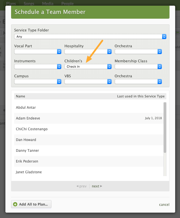This screenshot has width=180, height=218.
Task: Open the Children's dropdown showing Check In
Action: [x=88, y=67]
